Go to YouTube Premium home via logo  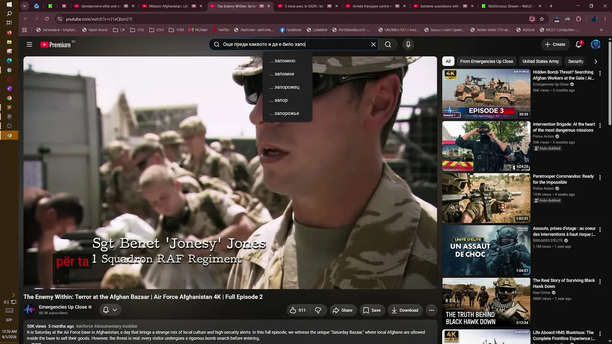tap(55, 44)
